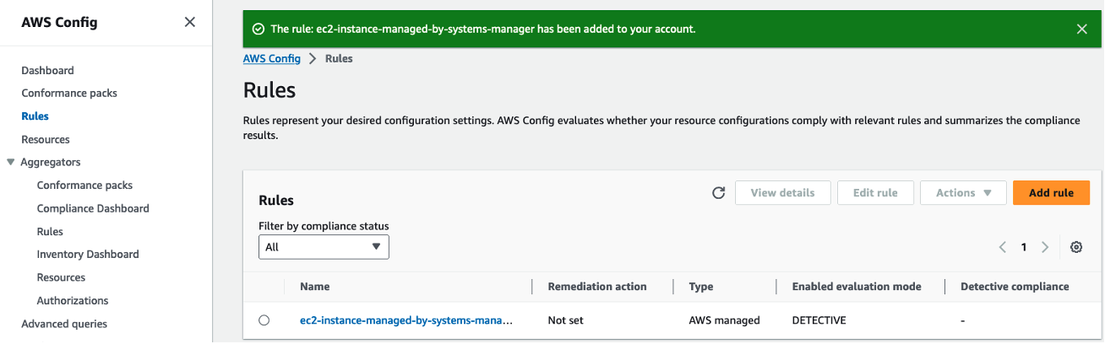Viewport: 1105px width, 344px height.
Task: Open the Actions dropdown menu
Action: (963, 193)
